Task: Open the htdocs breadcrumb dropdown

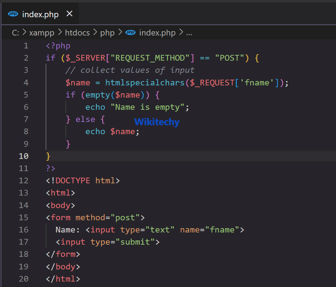Action: pos(77,32)
